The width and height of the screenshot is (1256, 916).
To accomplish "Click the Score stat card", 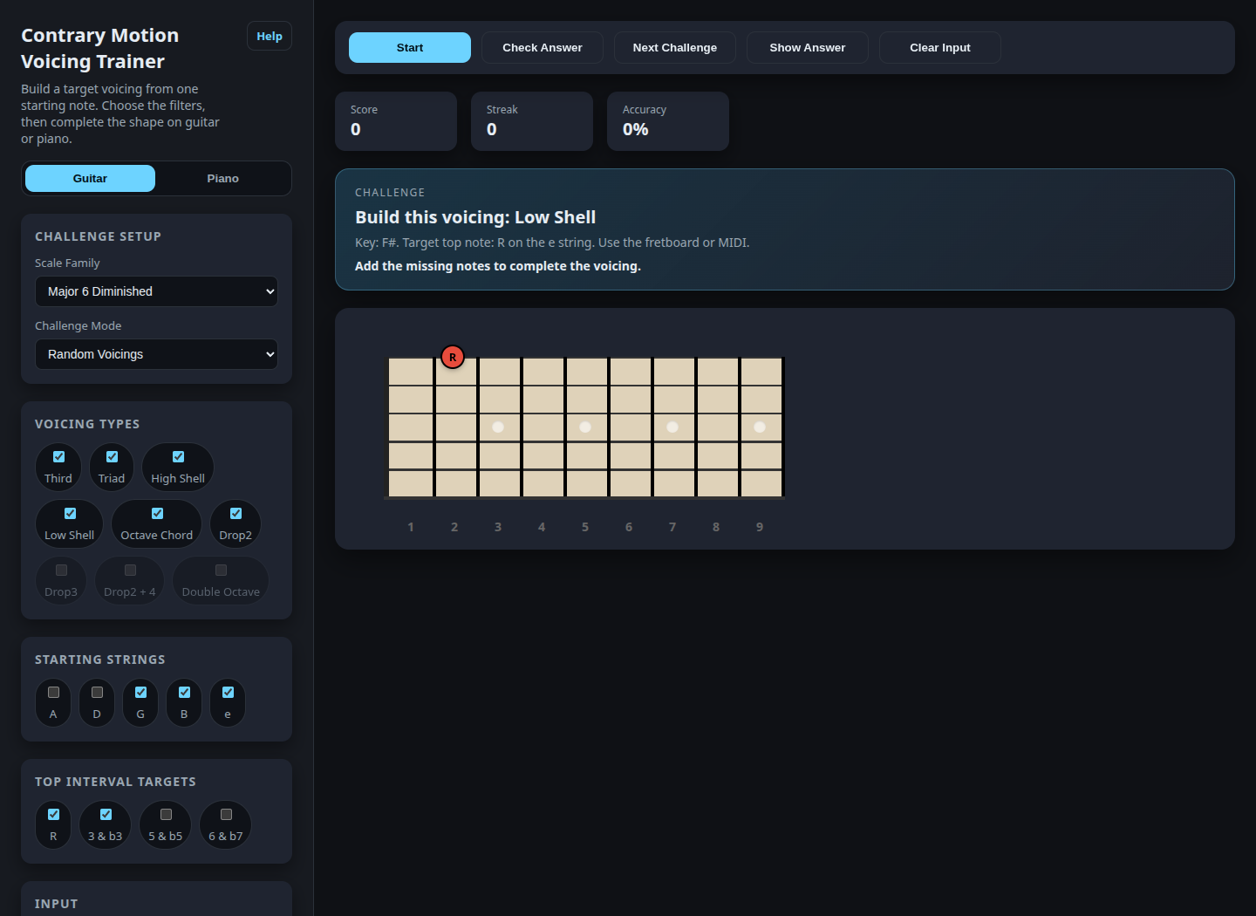I will [396, 121].
